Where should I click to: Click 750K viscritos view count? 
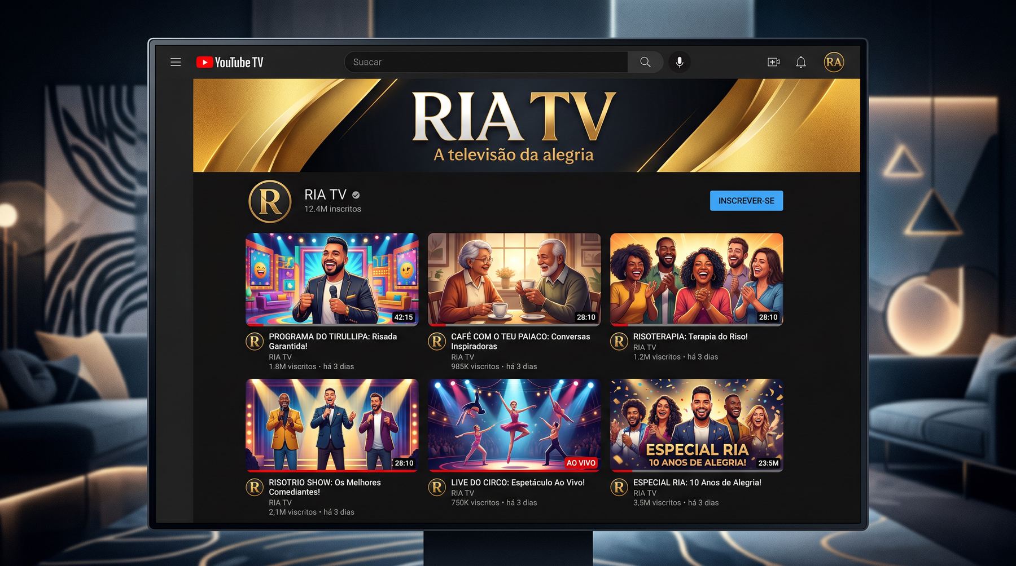tap(475, 502)
